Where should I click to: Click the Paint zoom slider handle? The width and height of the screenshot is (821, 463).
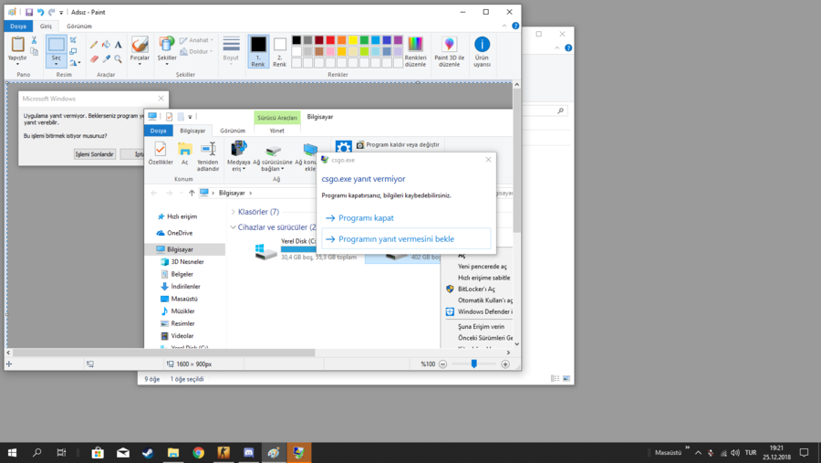pyautogui.click(x=473, y=363)
